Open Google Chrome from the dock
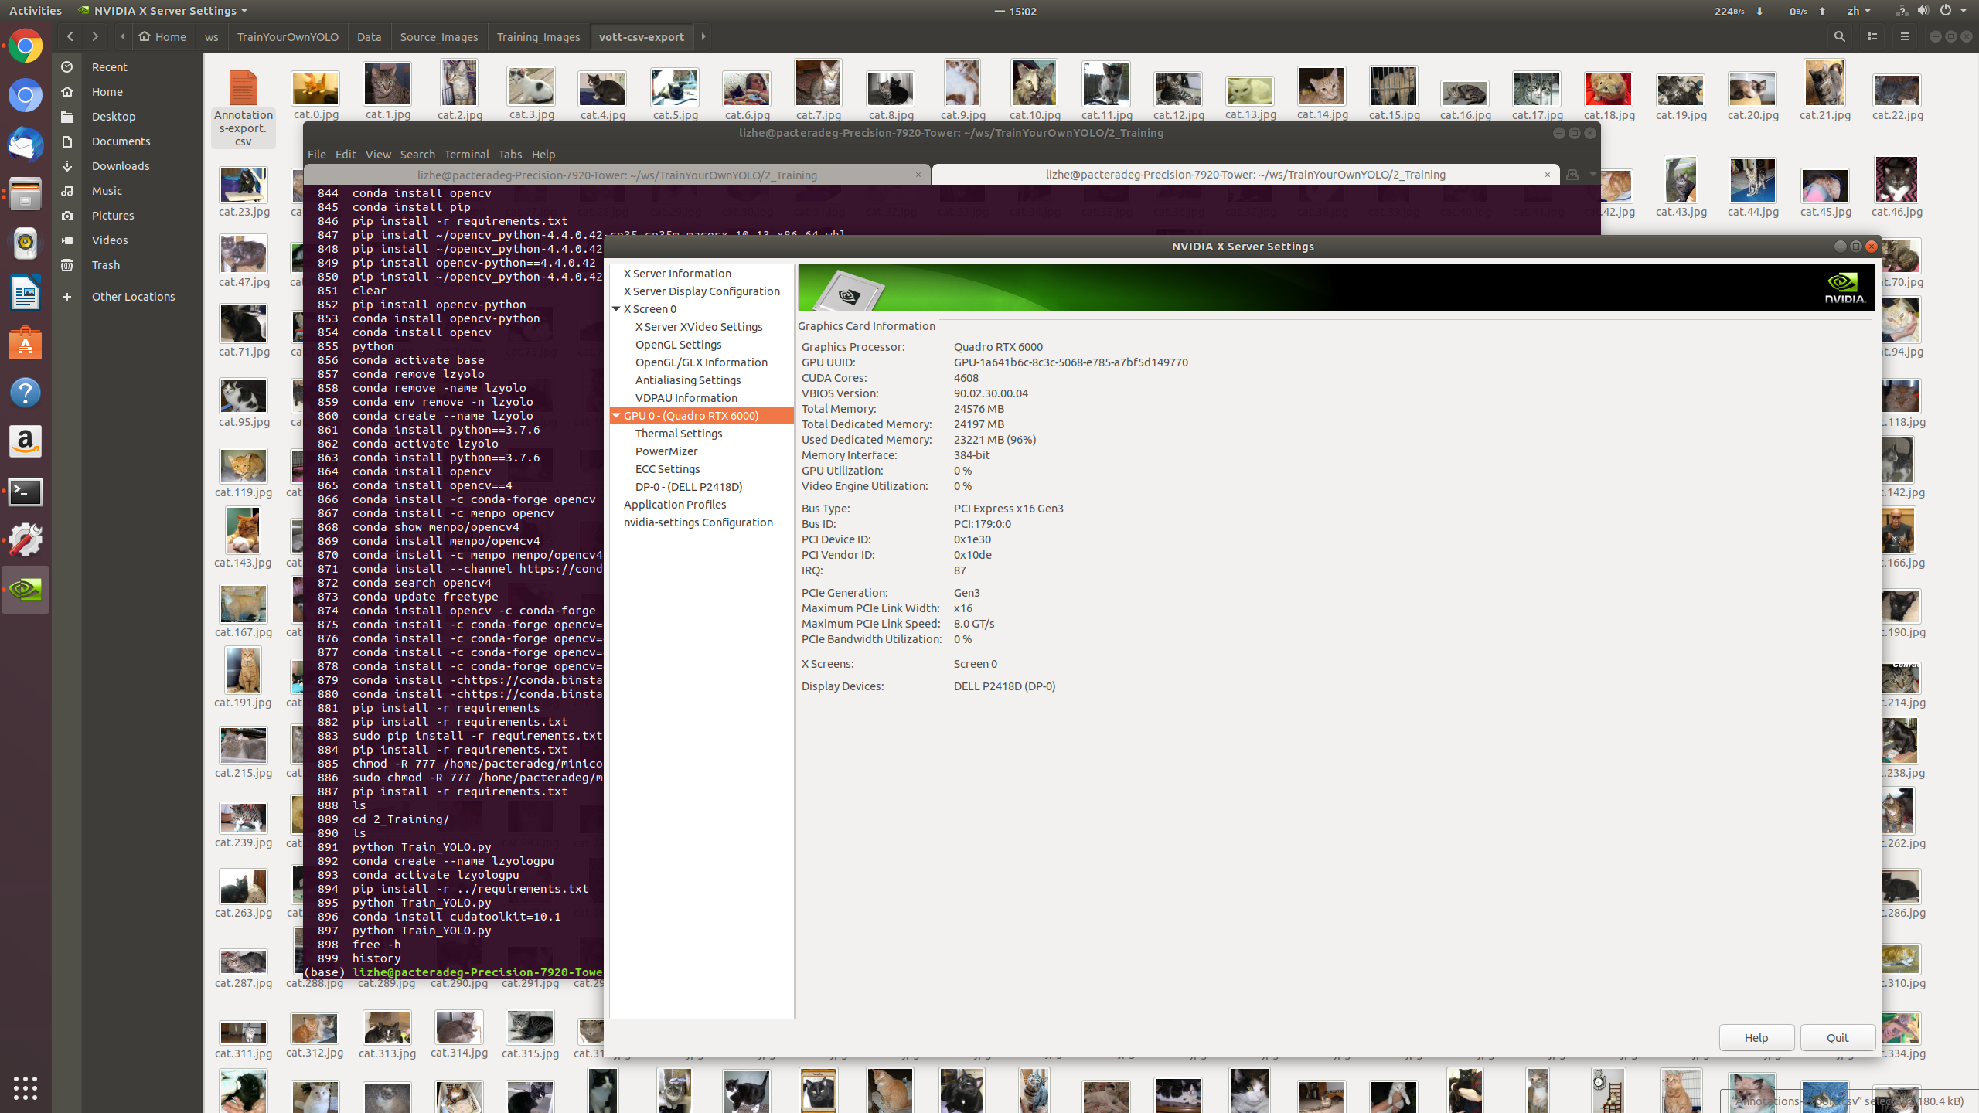The image size is (1979, 1113). coord(26,46)
